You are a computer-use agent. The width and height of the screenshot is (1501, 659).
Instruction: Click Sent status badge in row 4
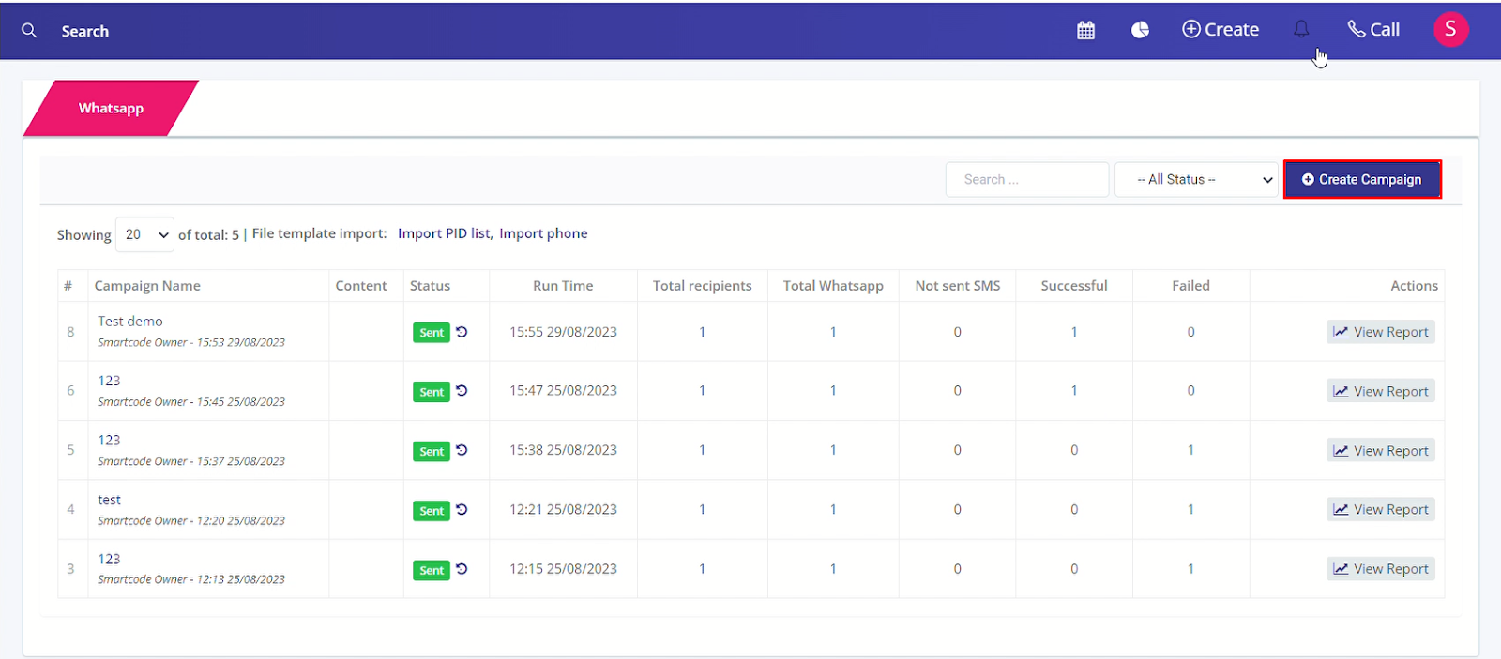(432, 511)
